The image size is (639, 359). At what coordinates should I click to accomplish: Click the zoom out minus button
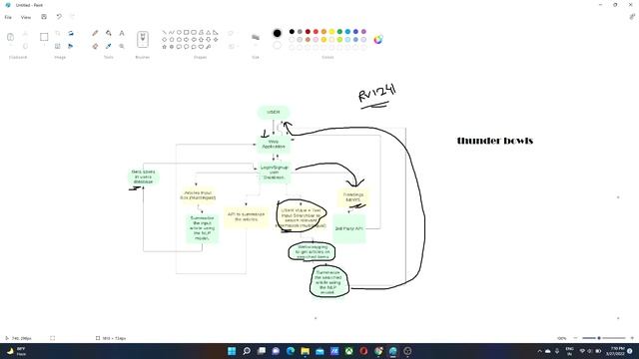point(575,338)
